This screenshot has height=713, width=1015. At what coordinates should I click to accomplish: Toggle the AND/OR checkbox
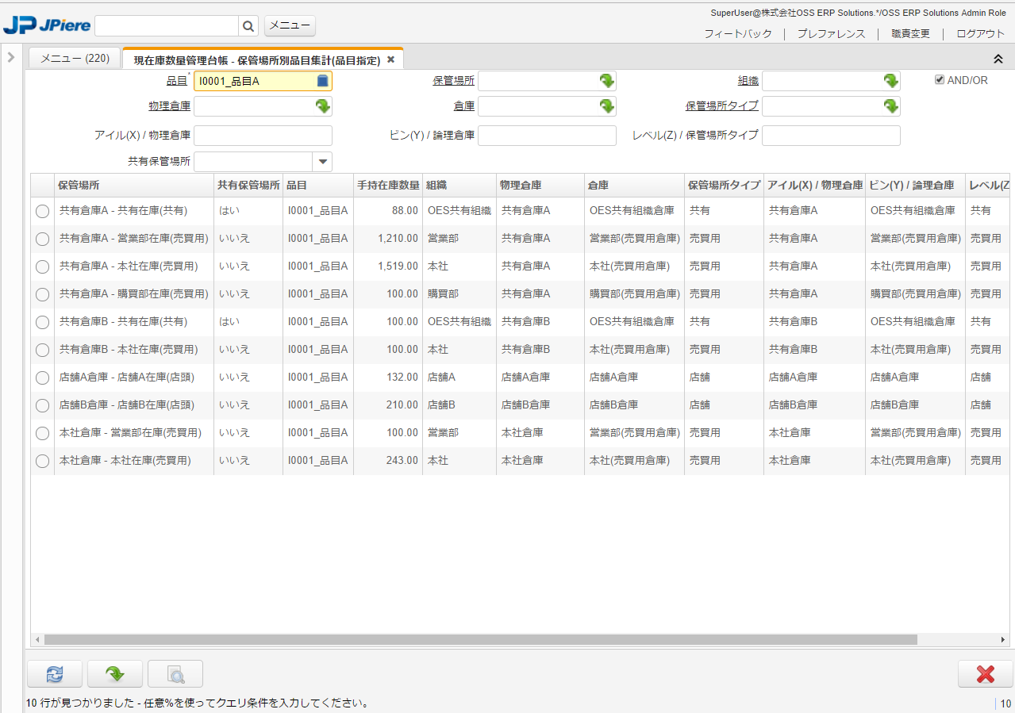point(939,80)
